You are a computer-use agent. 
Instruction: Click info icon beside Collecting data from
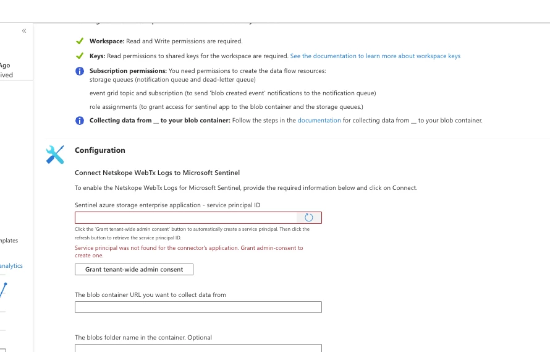tap(80, 121)
